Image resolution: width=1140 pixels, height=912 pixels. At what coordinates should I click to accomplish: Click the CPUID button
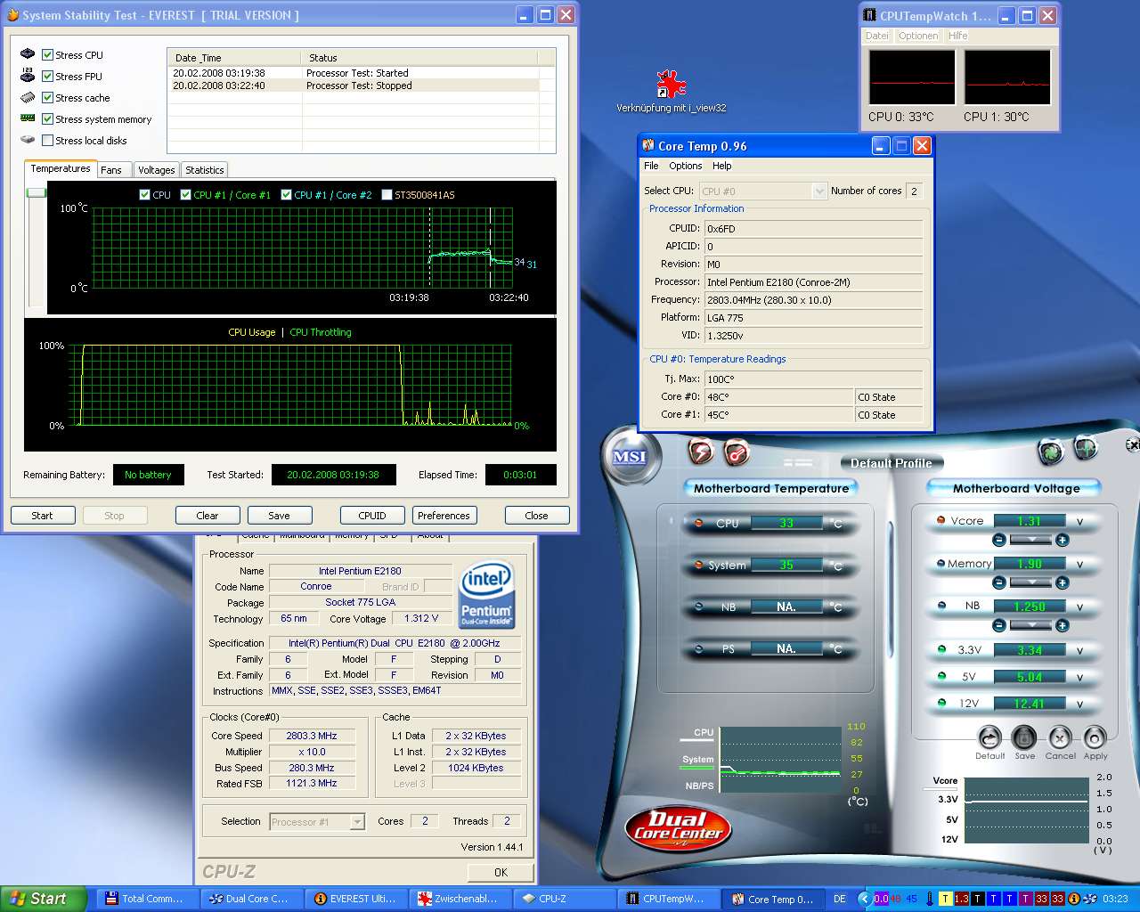(372, 515)
